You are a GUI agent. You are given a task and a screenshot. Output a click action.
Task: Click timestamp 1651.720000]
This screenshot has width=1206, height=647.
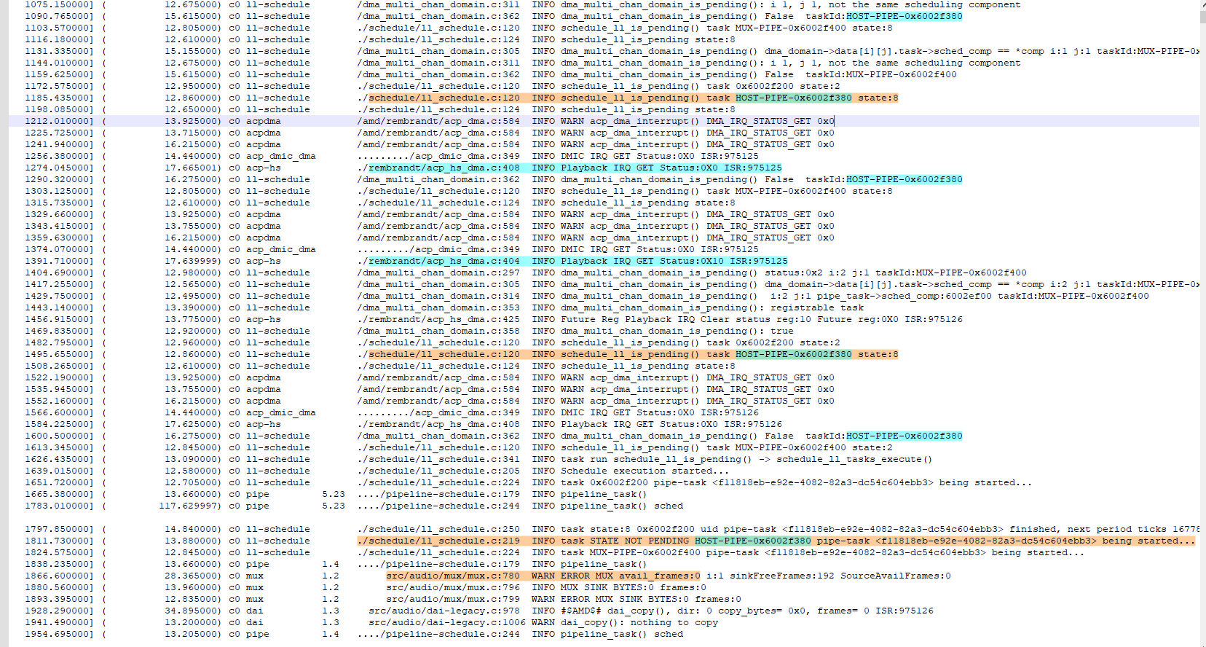59,482
